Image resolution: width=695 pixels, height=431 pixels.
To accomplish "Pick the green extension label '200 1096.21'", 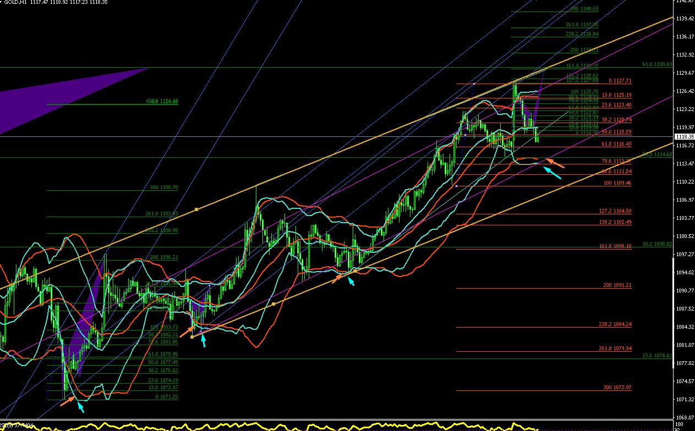I will 164,257.
